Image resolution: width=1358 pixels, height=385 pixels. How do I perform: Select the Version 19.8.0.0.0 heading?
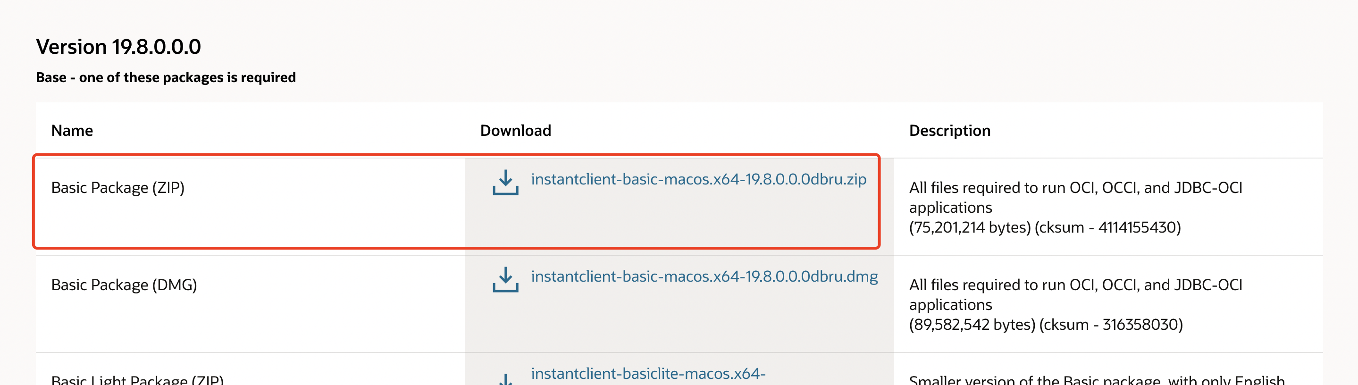click(118, 47)
